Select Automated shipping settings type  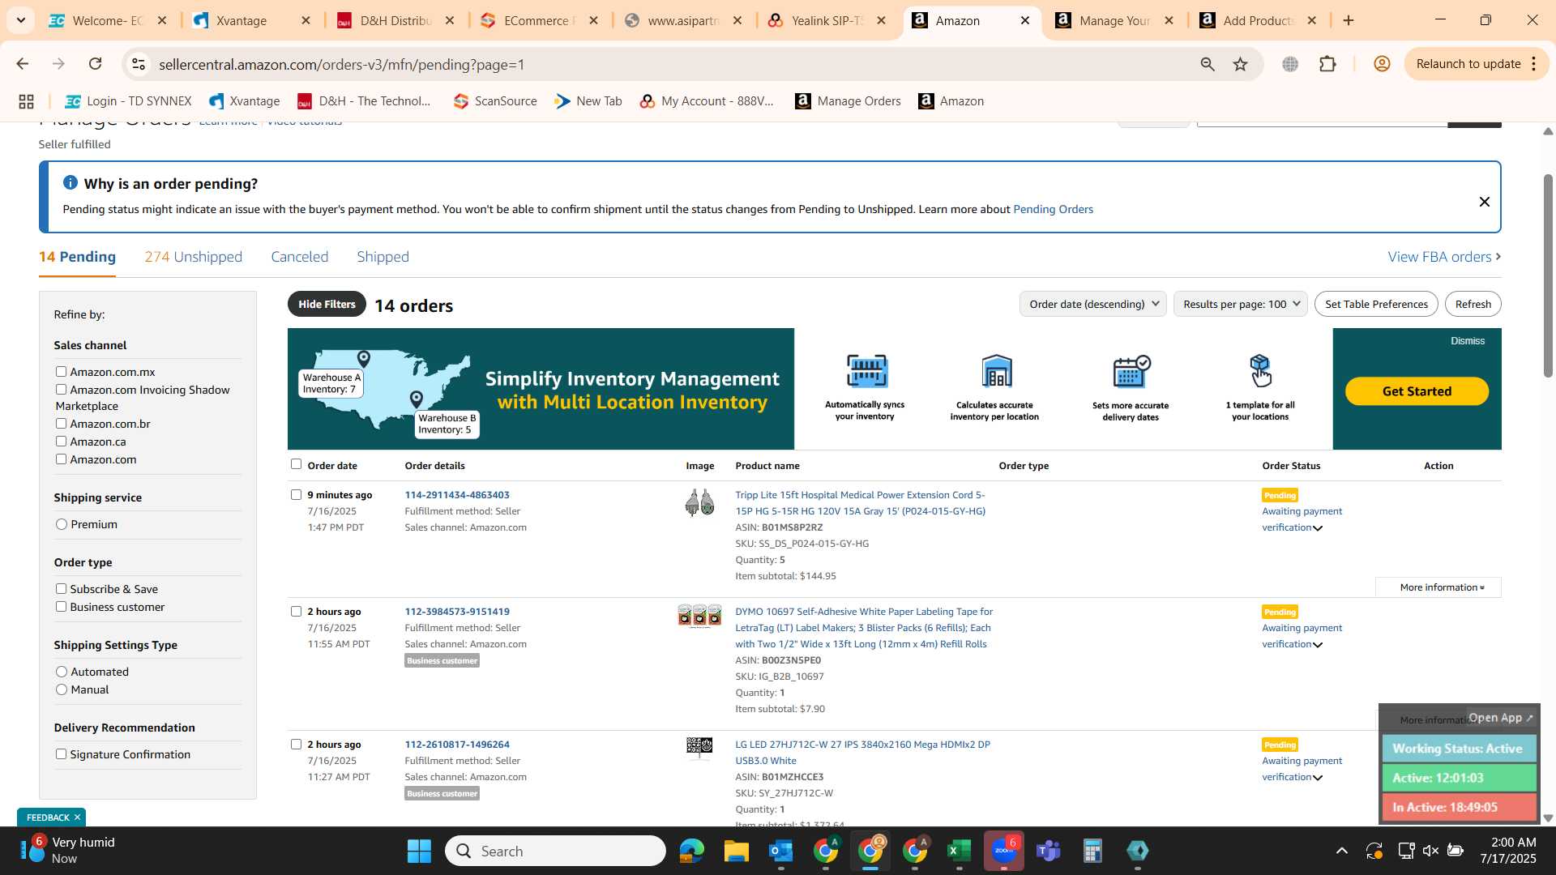tap(62, 672)
